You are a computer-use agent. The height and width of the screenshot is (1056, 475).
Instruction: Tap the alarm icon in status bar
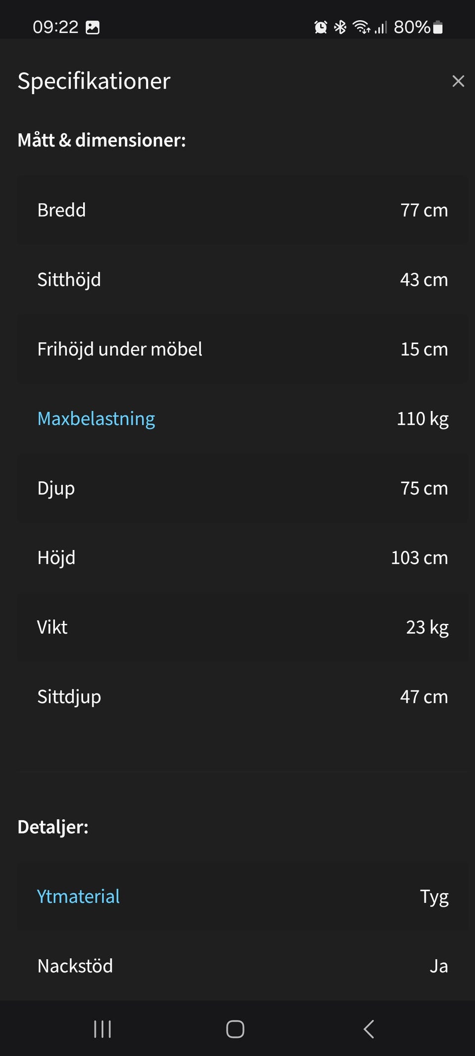click(321, 27)
